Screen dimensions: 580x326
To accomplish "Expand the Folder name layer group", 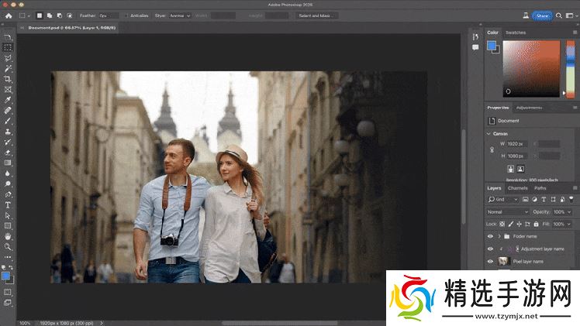I will click(x=499, y=236).
